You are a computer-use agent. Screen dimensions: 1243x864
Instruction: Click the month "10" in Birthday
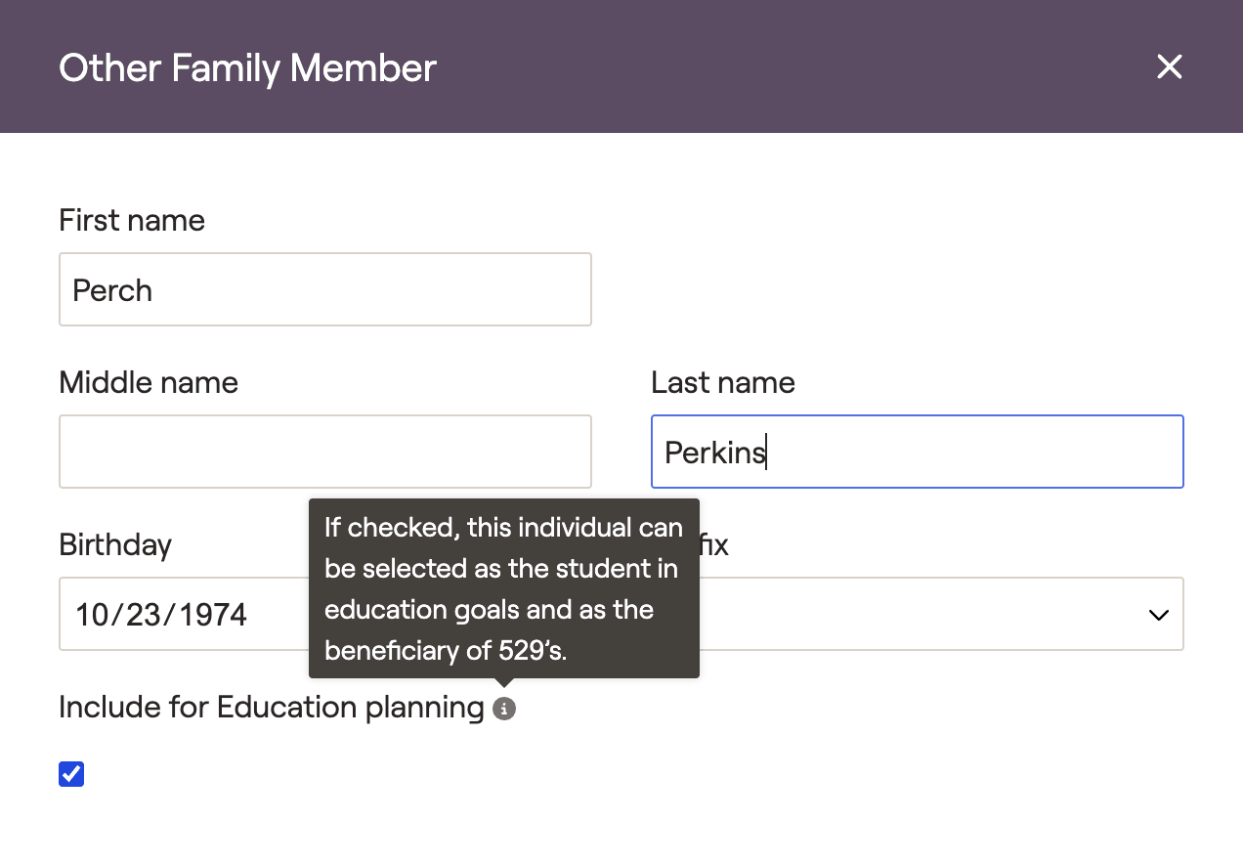click(x=94, y=615)
